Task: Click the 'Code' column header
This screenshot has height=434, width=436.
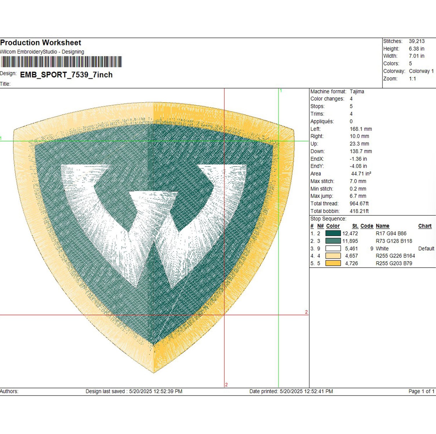Action: [x=367, y=226]
